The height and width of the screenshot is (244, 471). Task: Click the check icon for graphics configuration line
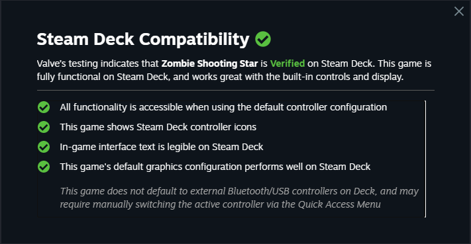(x=44, y=167)
